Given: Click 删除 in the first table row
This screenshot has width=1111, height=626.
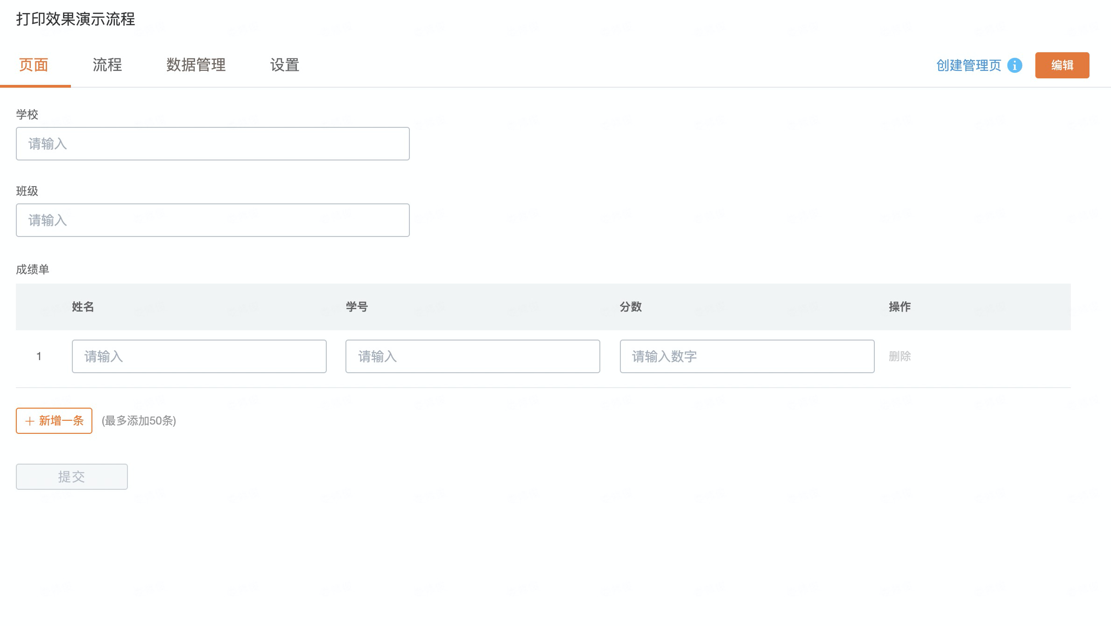Looking at the screenshot, I should 900,356.
